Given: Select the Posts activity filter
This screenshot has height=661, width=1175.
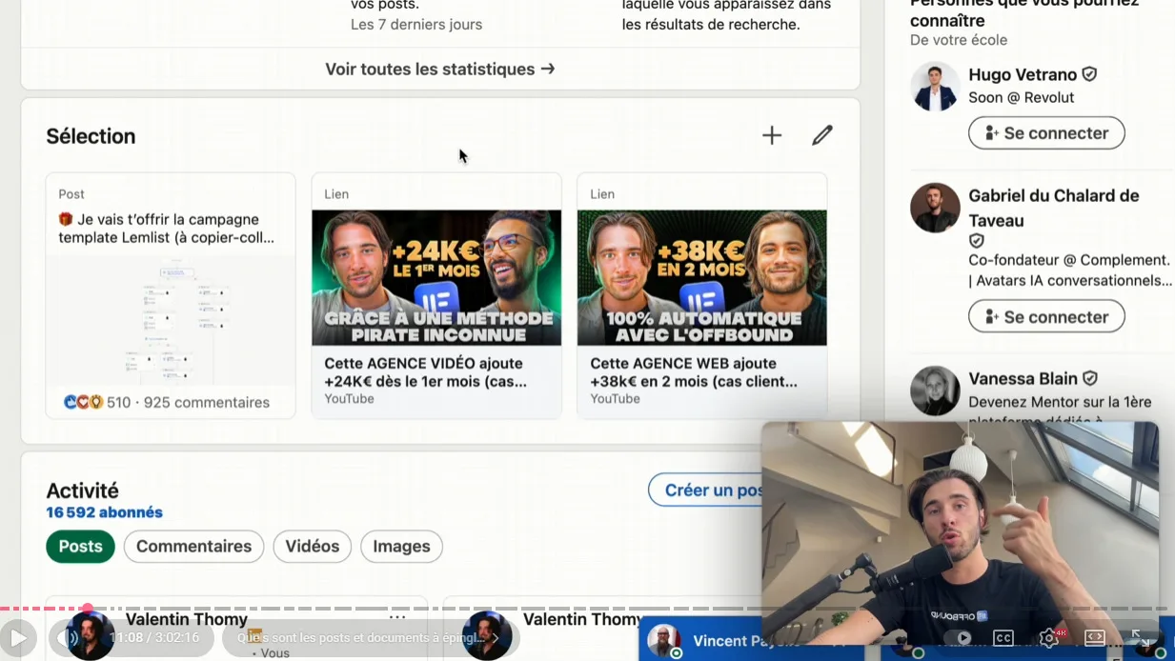Looking at the screenshot, I should point(80,547).
